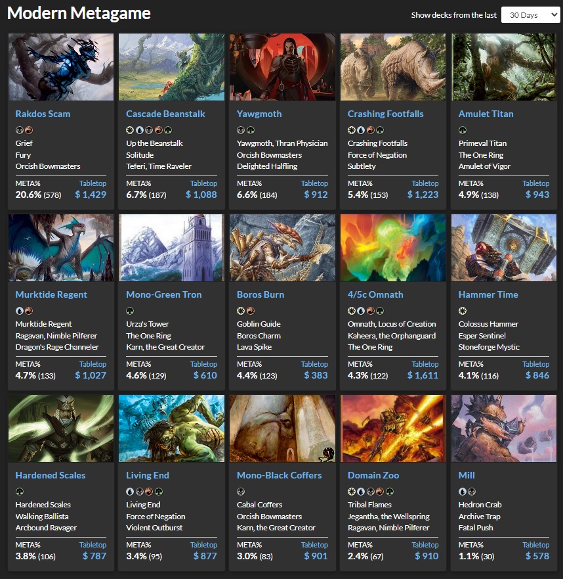This screenshot has width=563, height=579.
Task: Click the black mana icon under Rakdos Scam
Action: 20,130
